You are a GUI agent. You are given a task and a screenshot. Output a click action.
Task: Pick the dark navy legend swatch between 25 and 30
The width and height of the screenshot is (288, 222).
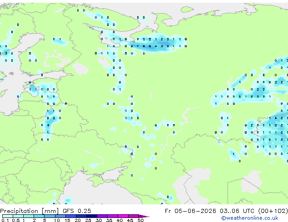point(92,216)
